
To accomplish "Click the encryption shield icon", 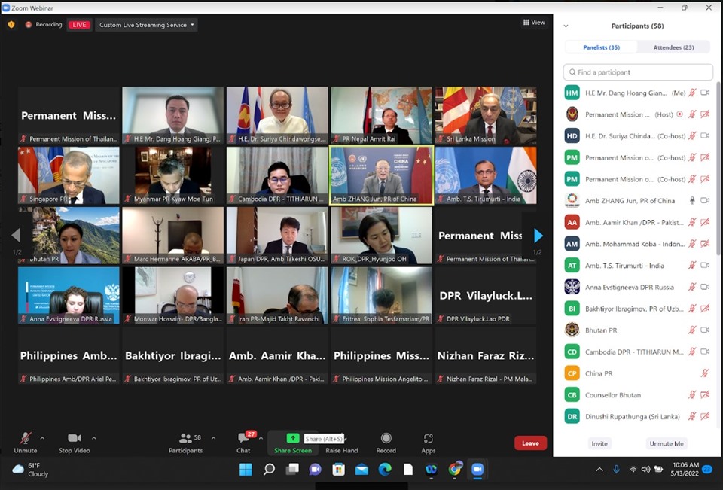I will pos(11,25).
